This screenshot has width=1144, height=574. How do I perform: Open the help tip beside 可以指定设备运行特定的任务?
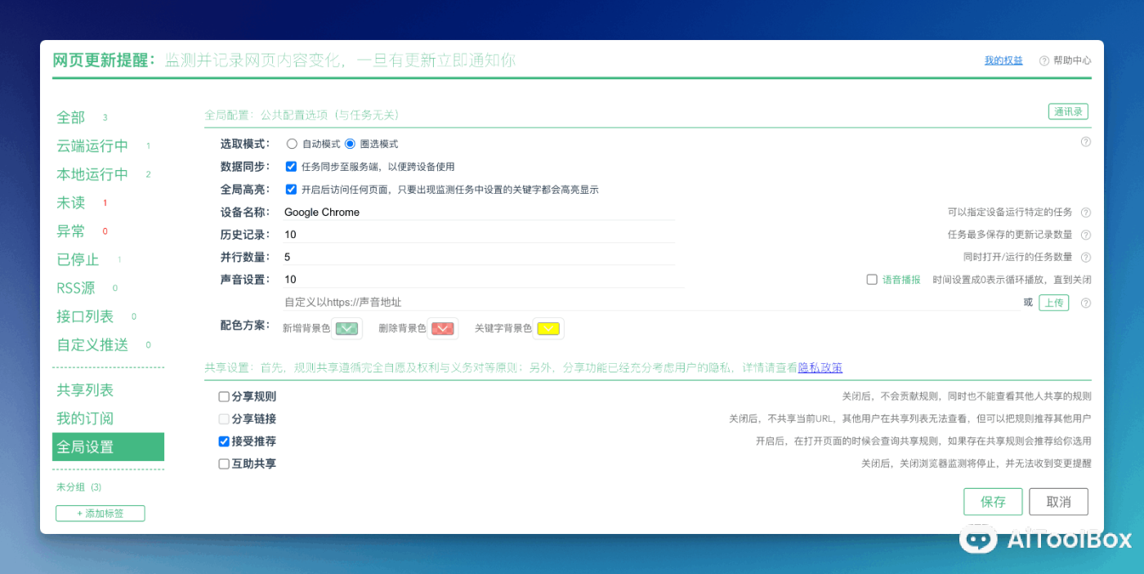[x=1086, y=212]
